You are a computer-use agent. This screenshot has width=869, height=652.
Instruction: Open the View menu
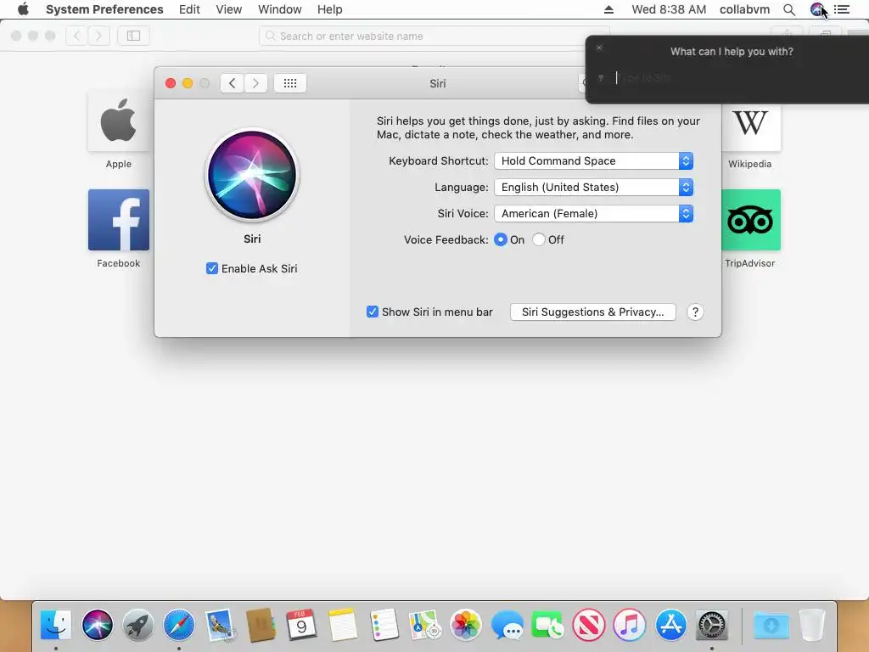coord(229,9)
